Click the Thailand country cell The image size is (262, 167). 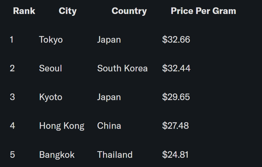click(115, 155)
